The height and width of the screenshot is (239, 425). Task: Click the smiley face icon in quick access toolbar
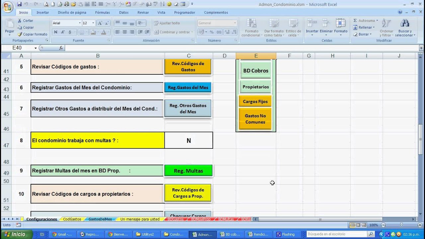[x=169, y=4]
